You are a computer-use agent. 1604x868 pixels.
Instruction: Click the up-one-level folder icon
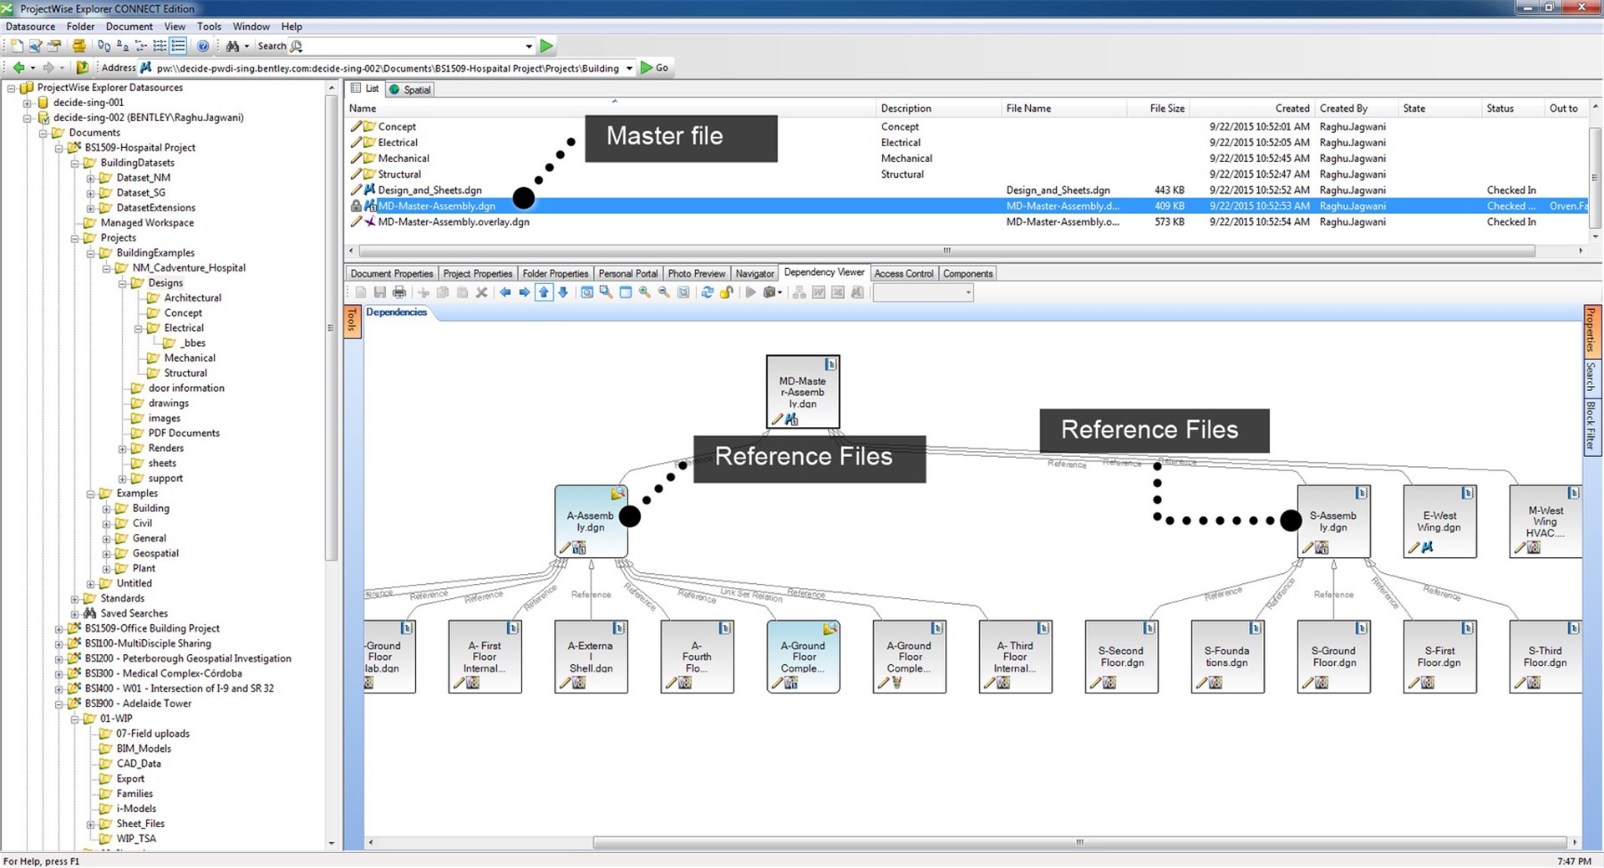pyautogui.click(x=82, y=68)
